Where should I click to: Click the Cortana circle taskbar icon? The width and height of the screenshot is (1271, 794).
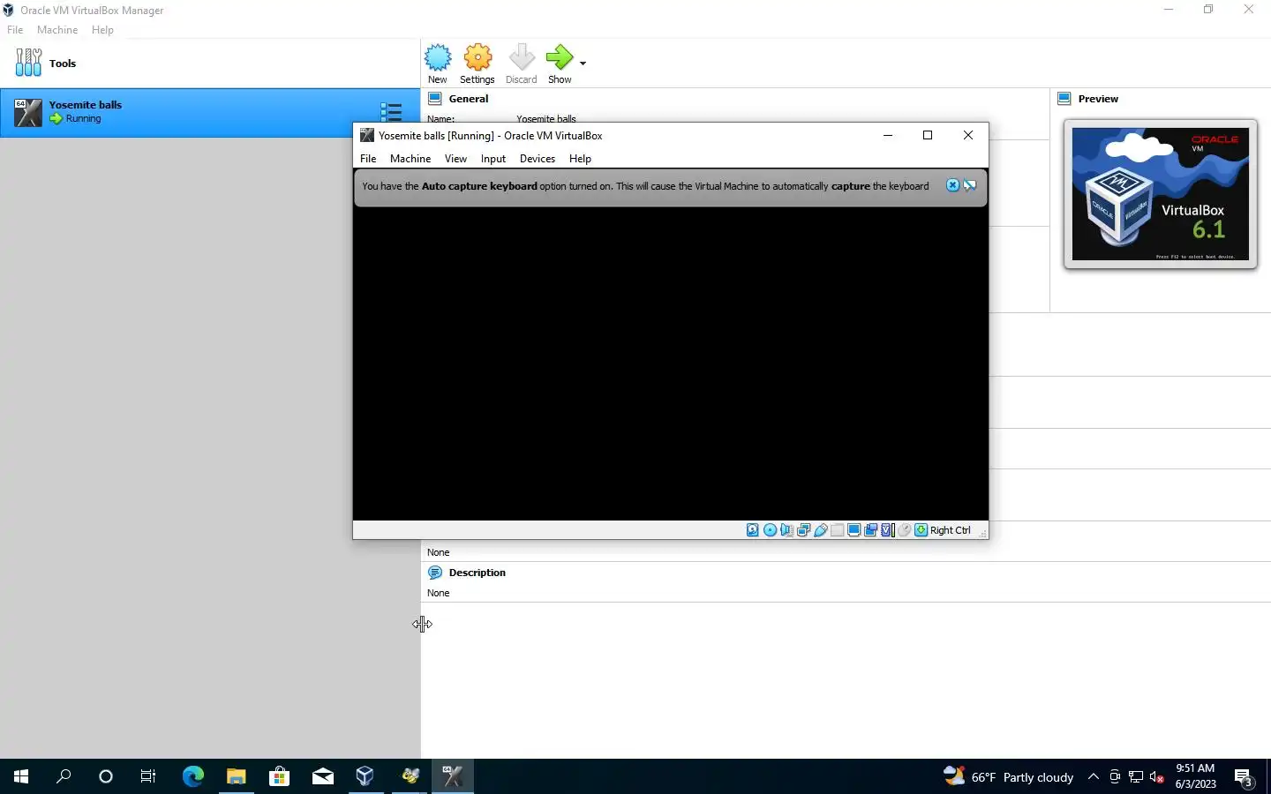(x=106, y=776)
